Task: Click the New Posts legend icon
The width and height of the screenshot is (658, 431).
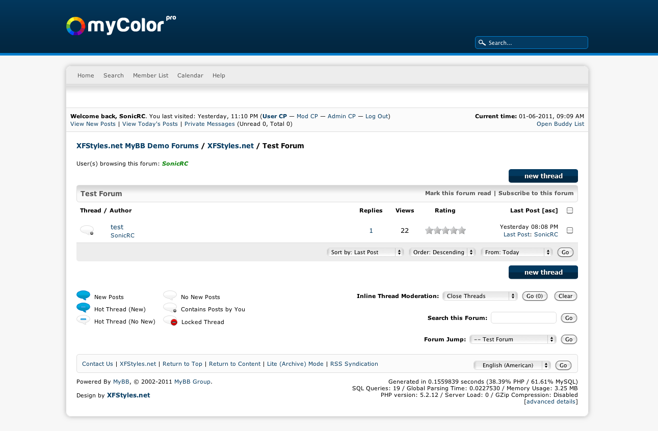Action: click(83, 295)
